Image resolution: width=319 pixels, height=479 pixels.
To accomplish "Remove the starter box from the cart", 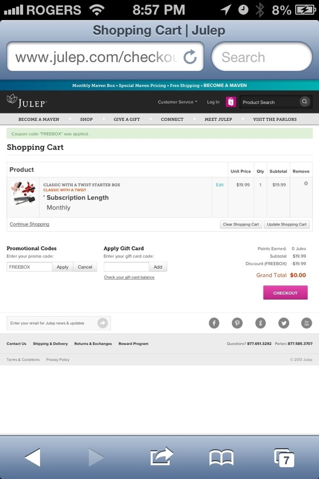I will point(306,183).
